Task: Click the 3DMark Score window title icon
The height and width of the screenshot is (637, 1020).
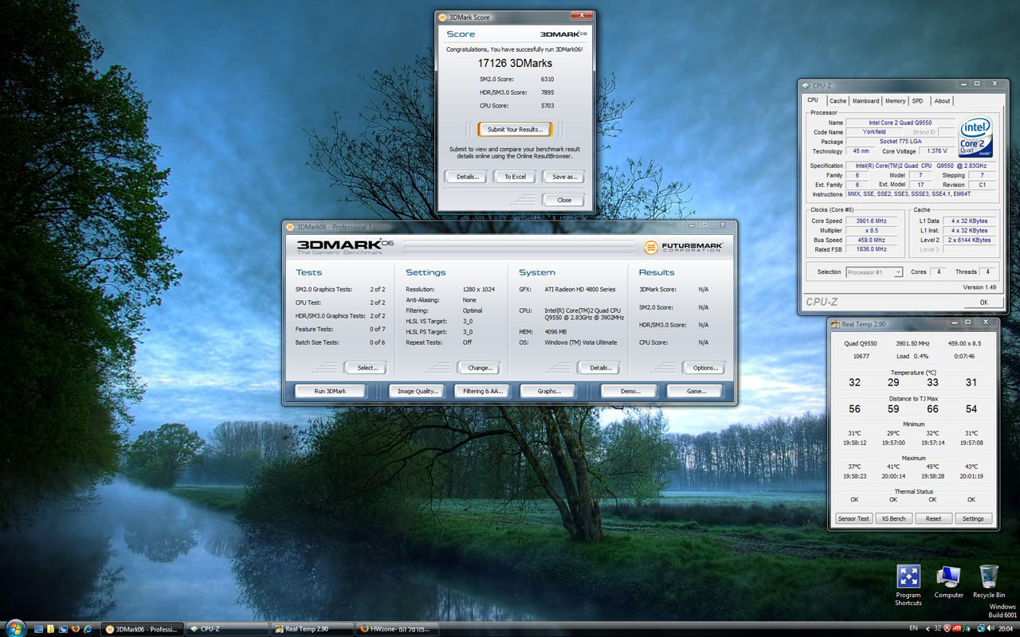Action: tap(442, 17)
